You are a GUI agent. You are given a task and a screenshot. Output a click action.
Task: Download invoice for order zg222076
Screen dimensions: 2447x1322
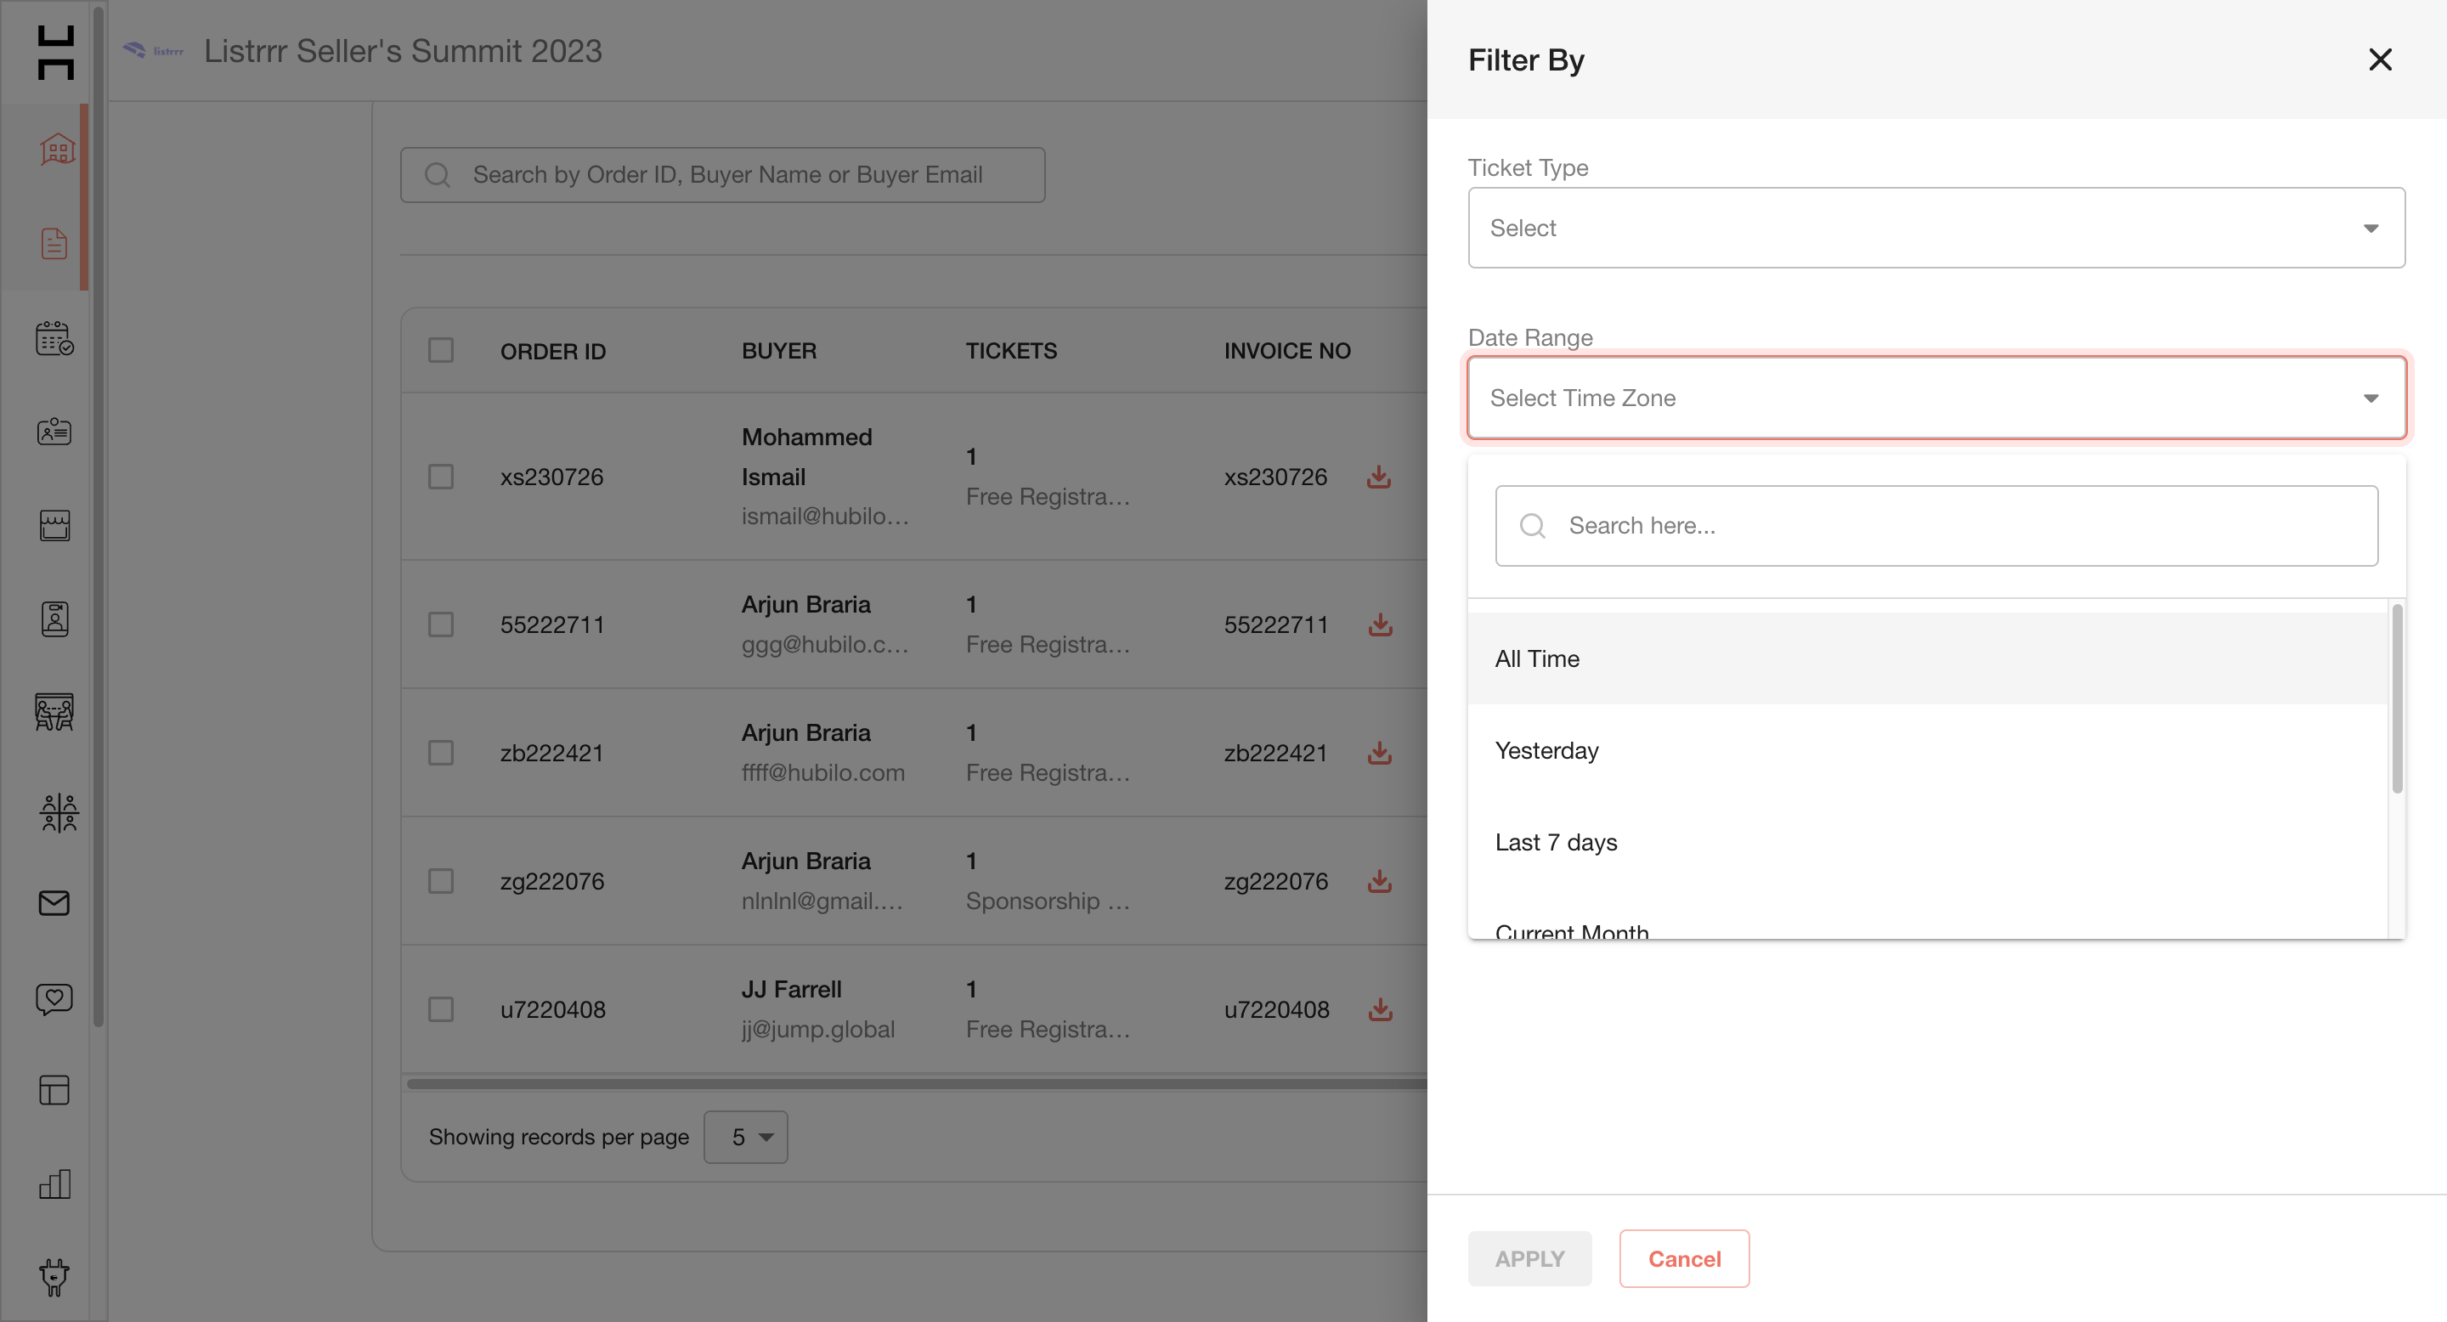tap(1380, 881)
